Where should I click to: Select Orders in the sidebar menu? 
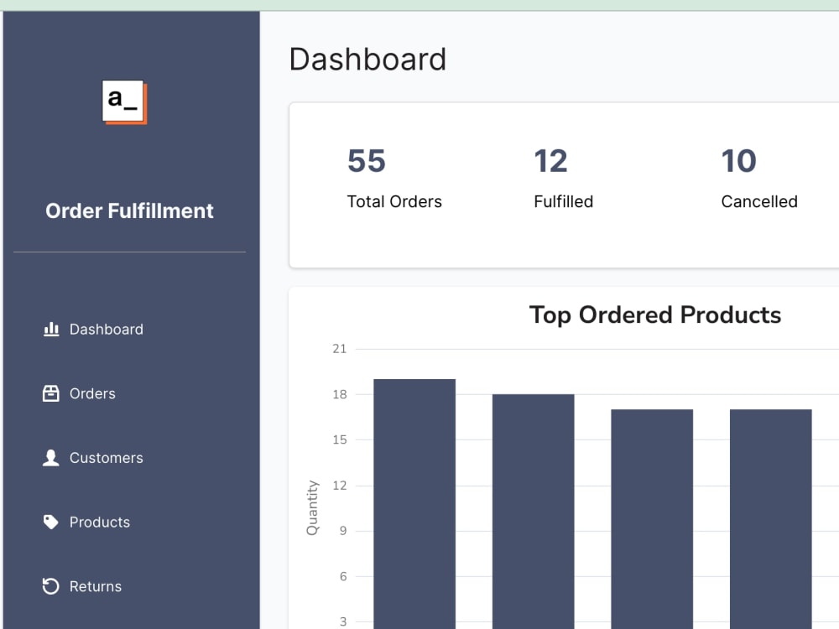point(92,393)
